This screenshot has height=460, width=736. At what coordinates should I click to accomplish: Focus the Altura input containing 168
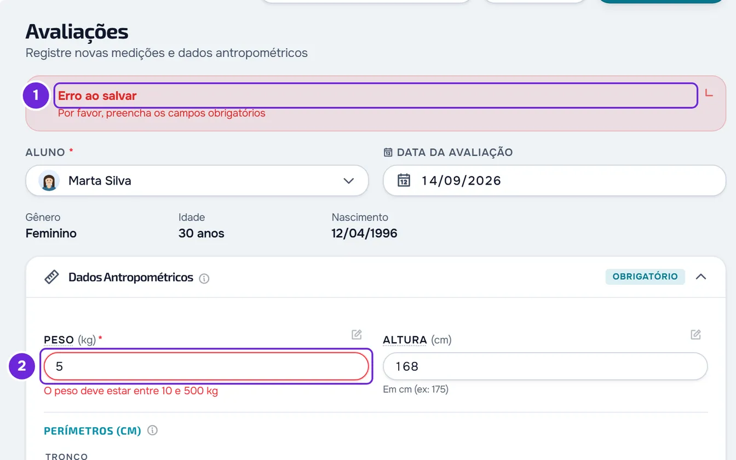[x=545, y=366]
